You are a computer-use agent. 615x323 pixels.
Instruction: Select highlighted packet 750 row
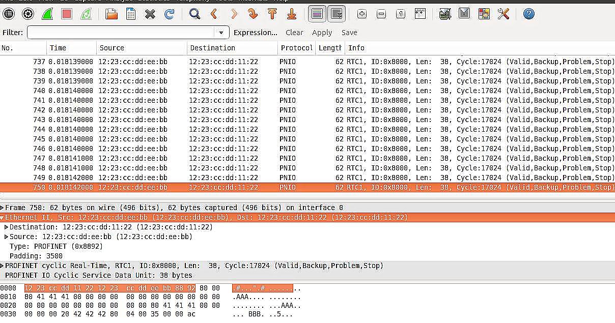click(307, 187)
